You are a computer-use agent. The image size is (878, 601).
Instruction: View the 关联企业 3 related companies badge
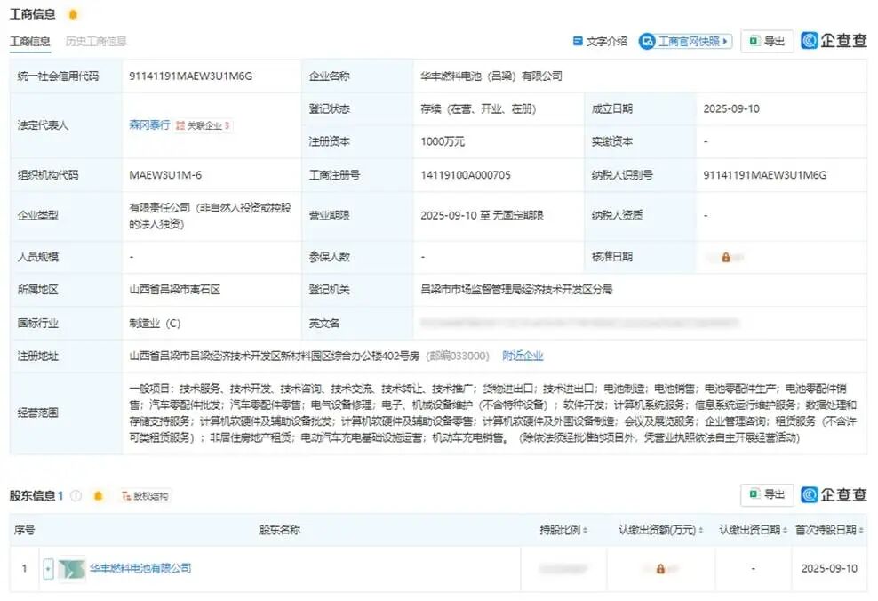click(x=203, y=125)
